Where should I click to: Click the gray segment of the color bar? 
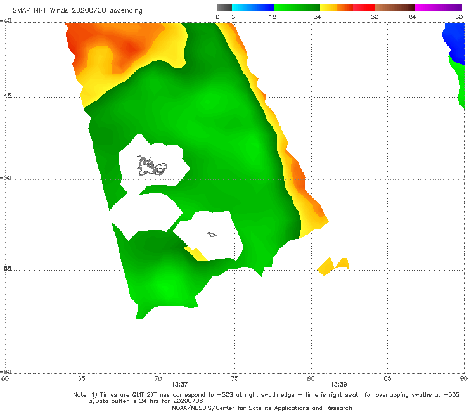pyautogui.click(x=224, y=8)
